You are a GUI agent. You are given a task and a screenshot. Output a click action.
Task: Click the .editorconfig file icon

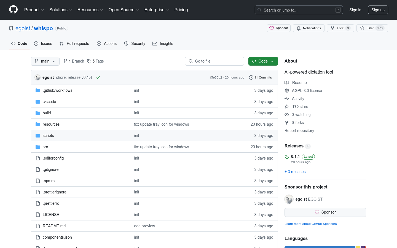[38, 158]
